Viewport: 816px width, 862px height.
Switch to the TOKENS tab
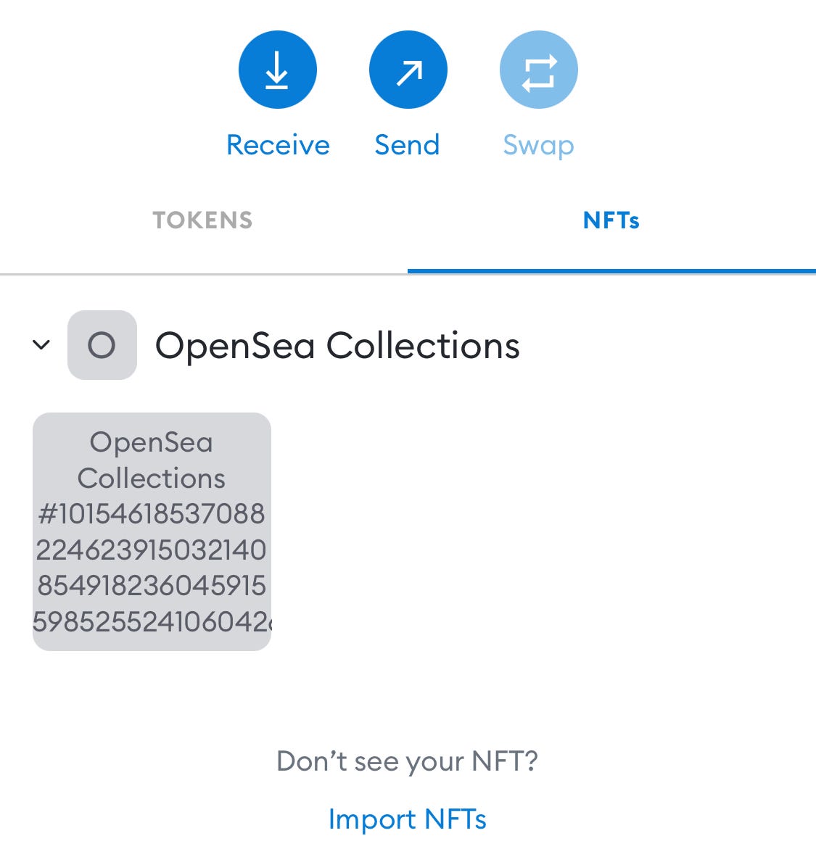(203, 220)
